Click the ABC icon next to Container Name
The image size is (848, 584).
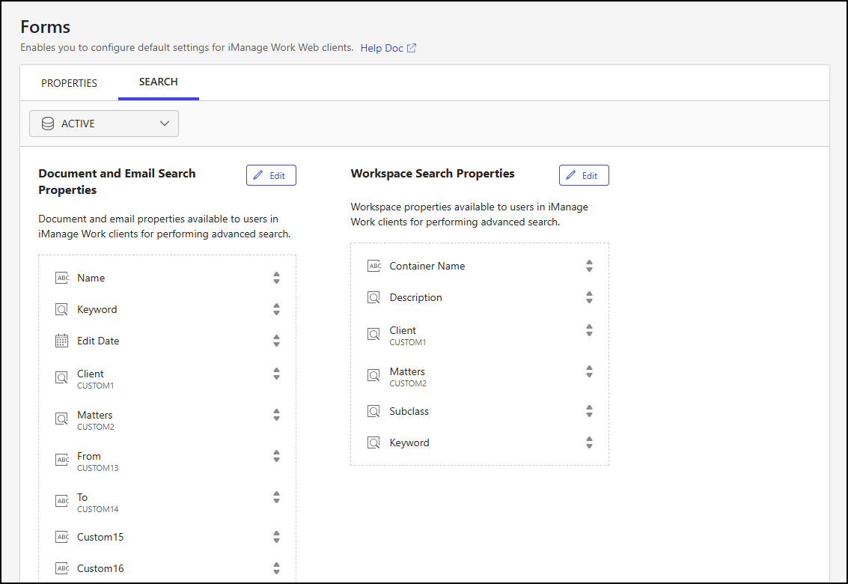click(374, 266)
